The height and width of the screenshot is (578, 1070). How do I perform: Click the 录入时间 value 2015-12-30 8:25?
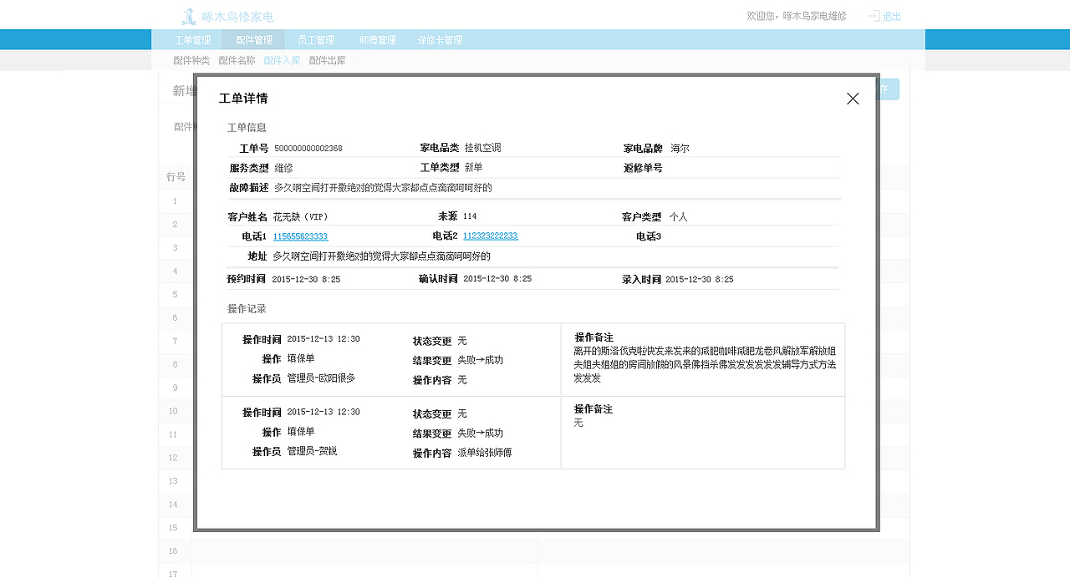(x=699, y=280)
